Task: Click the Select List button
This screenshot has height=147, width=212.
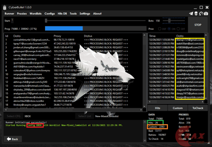Action: 85,116
